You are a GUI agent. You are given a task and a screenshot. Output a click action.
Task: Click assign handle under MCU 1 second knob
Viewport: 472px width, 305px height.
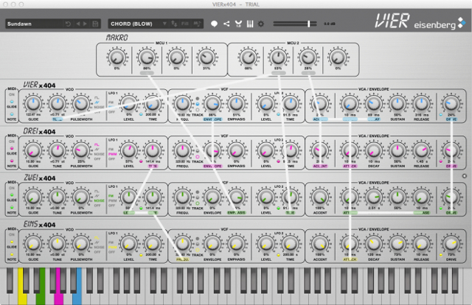tap(147, 73)
